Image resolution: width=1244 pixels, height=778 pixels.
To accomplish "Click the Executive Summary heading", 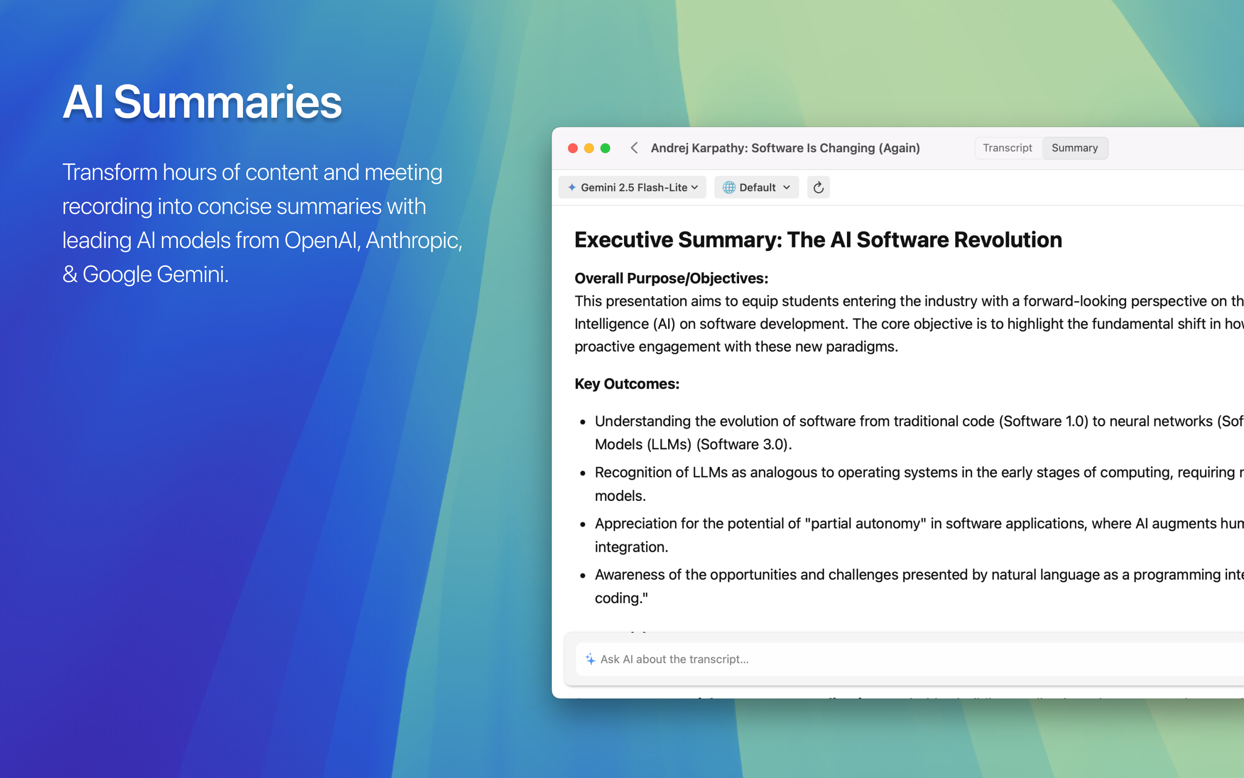I will tap(818, 240).
